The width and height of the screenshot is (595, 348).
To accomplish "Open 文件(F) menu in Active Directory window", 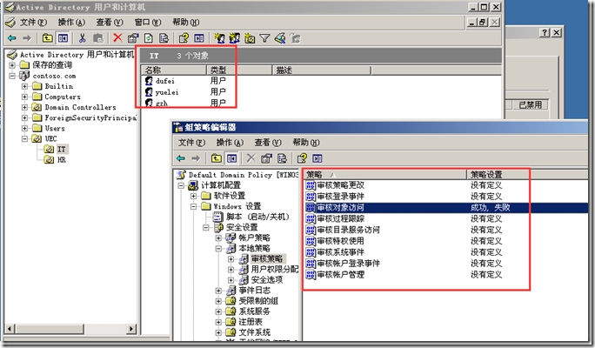I will pos(33,23).
